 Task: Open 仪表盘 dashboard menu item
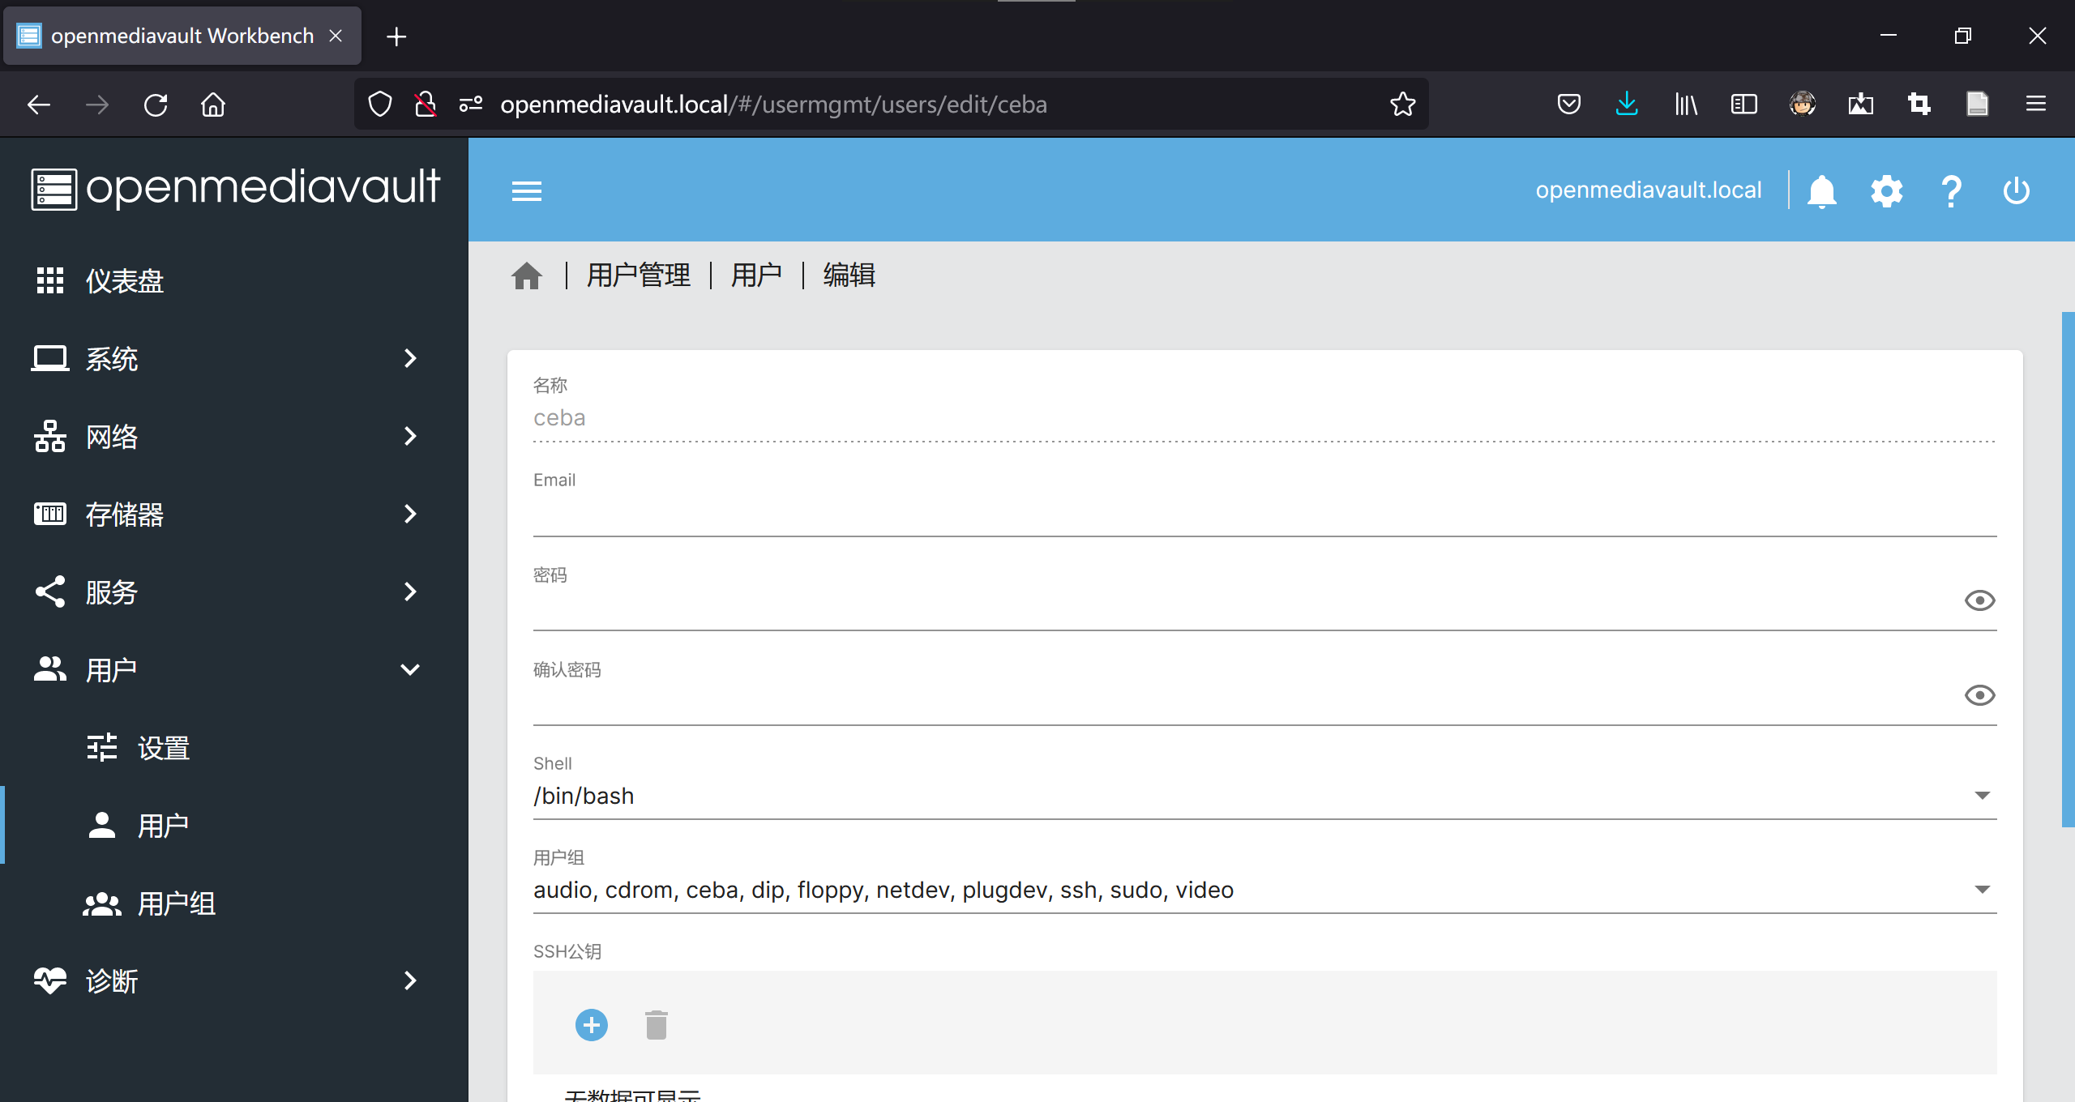click(x=126, y=280)
